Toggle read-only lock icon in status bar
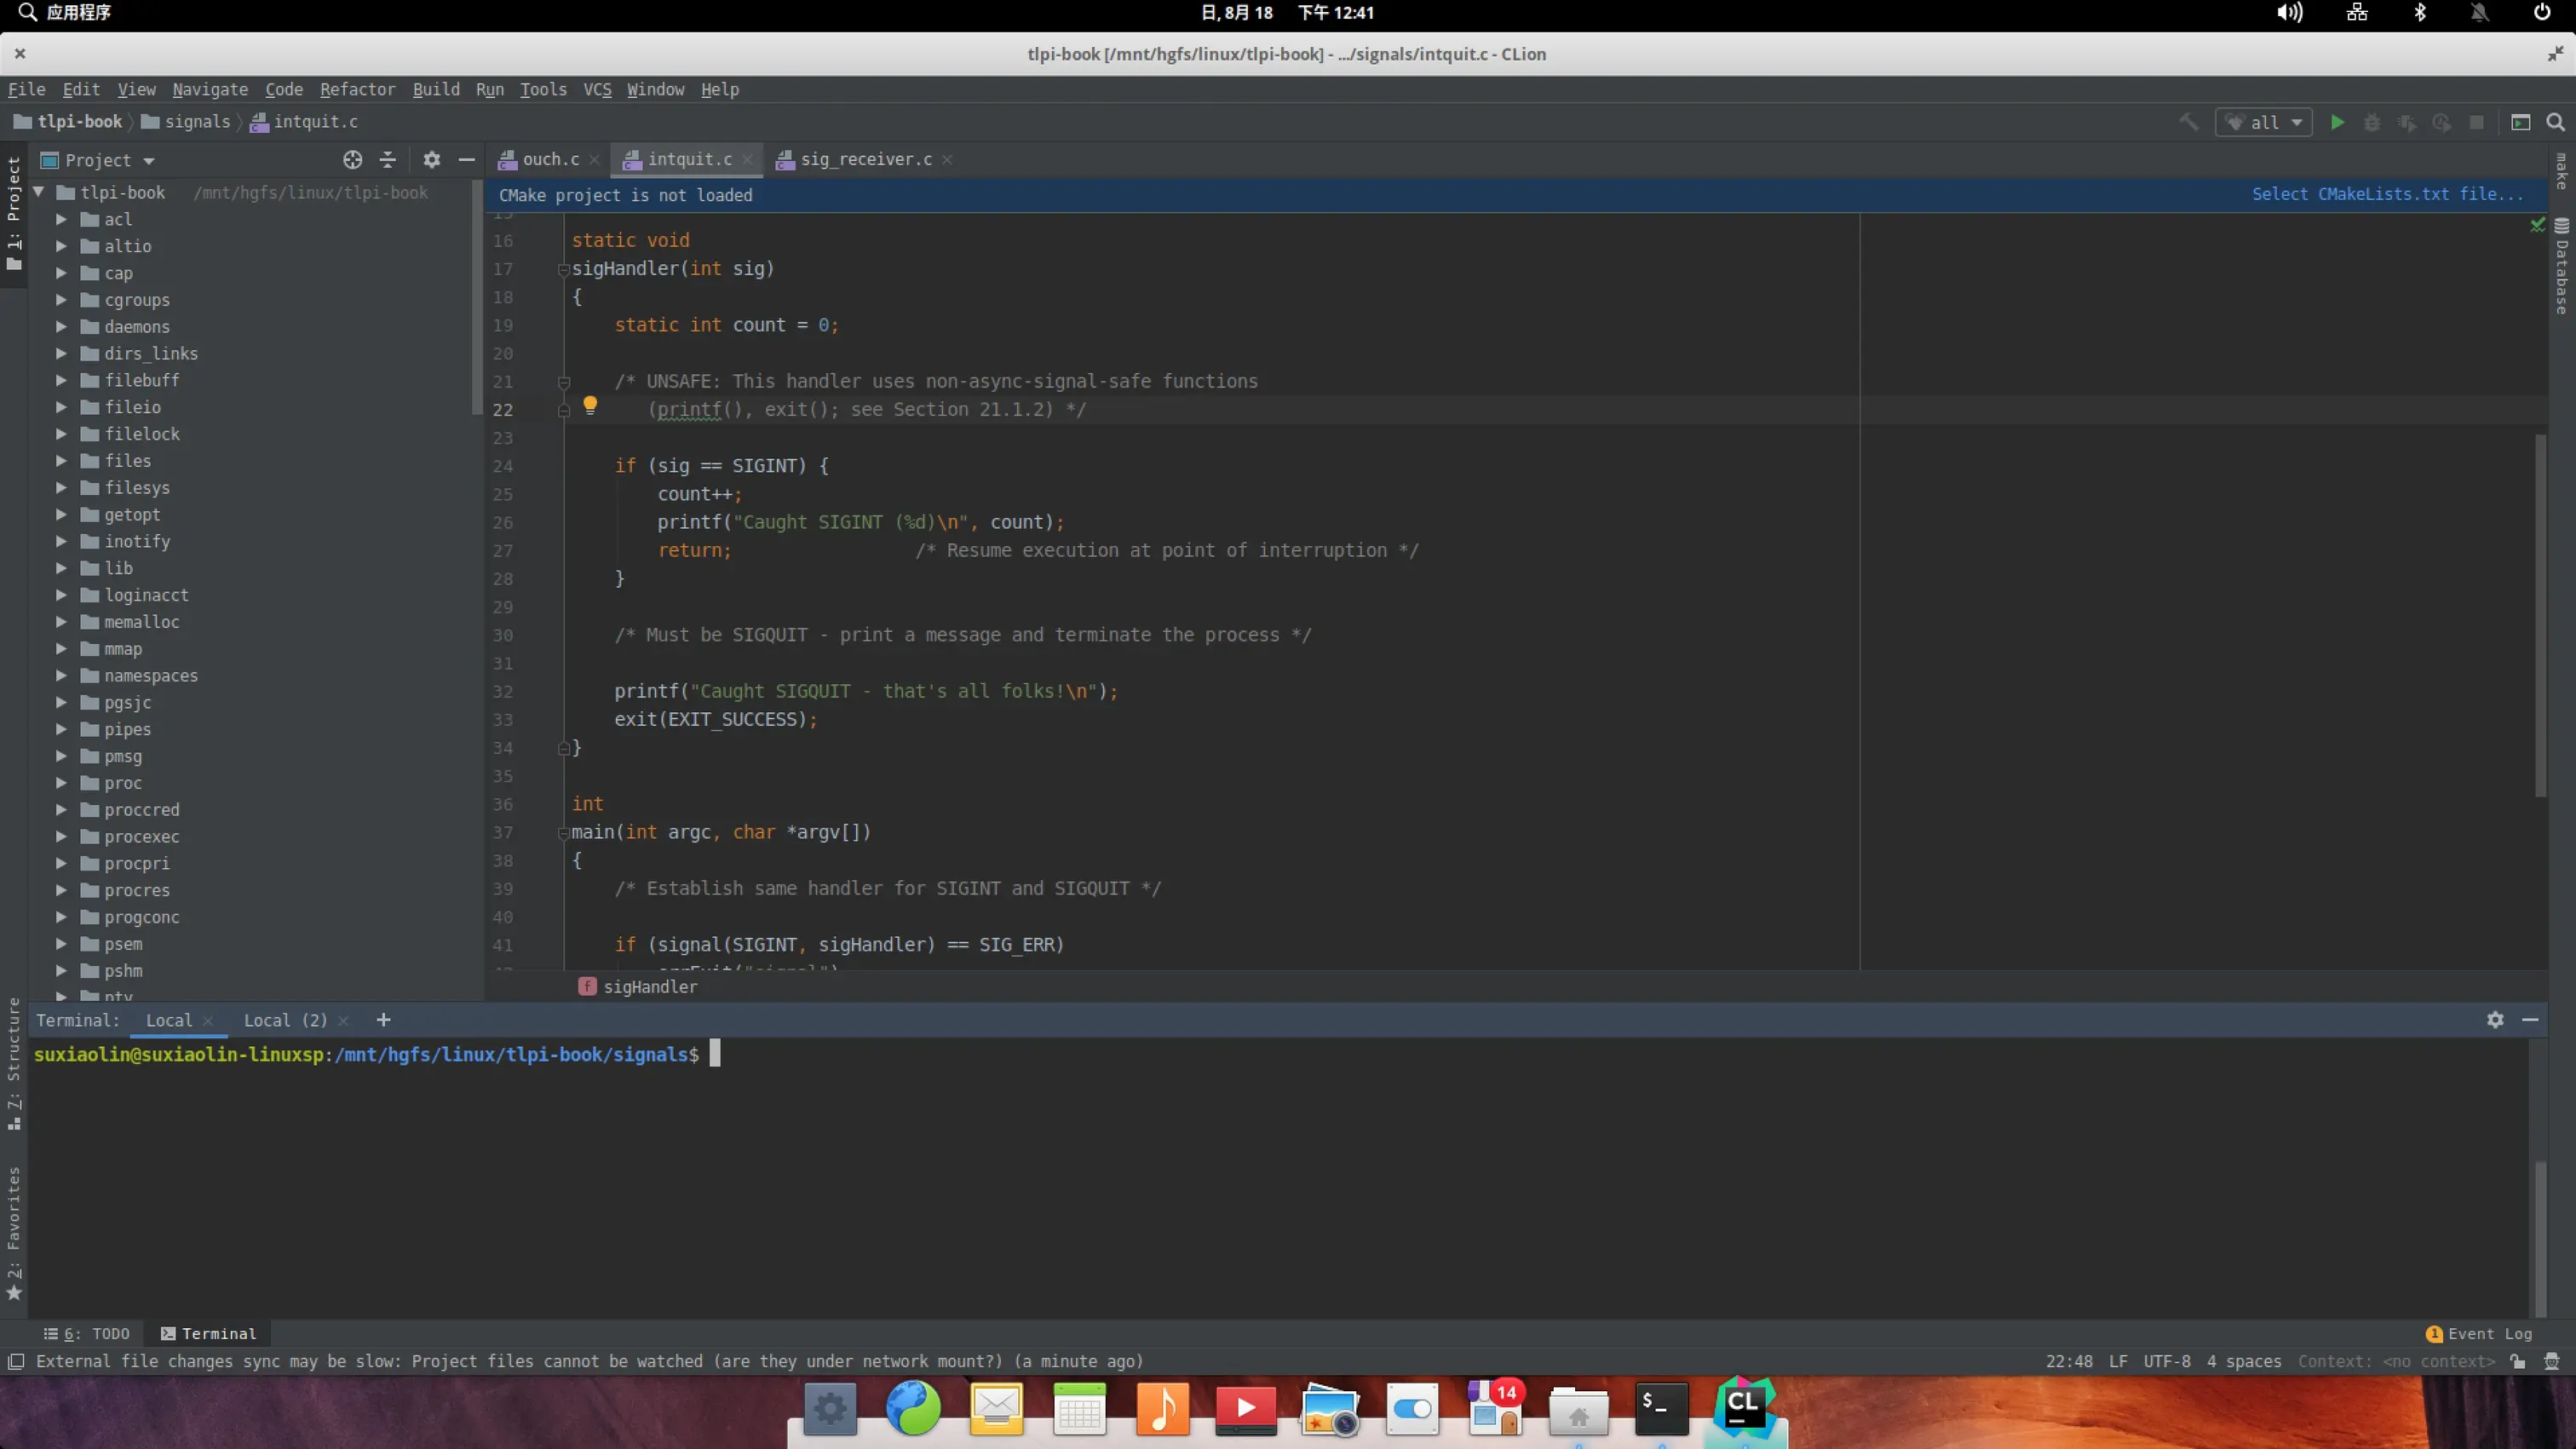Screen dimensions: 2576x1449 (2518, 1362)
